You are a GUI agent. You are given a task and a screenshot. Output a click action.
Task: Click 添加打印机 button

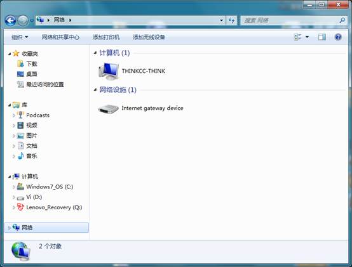click(x=106, y=37)
